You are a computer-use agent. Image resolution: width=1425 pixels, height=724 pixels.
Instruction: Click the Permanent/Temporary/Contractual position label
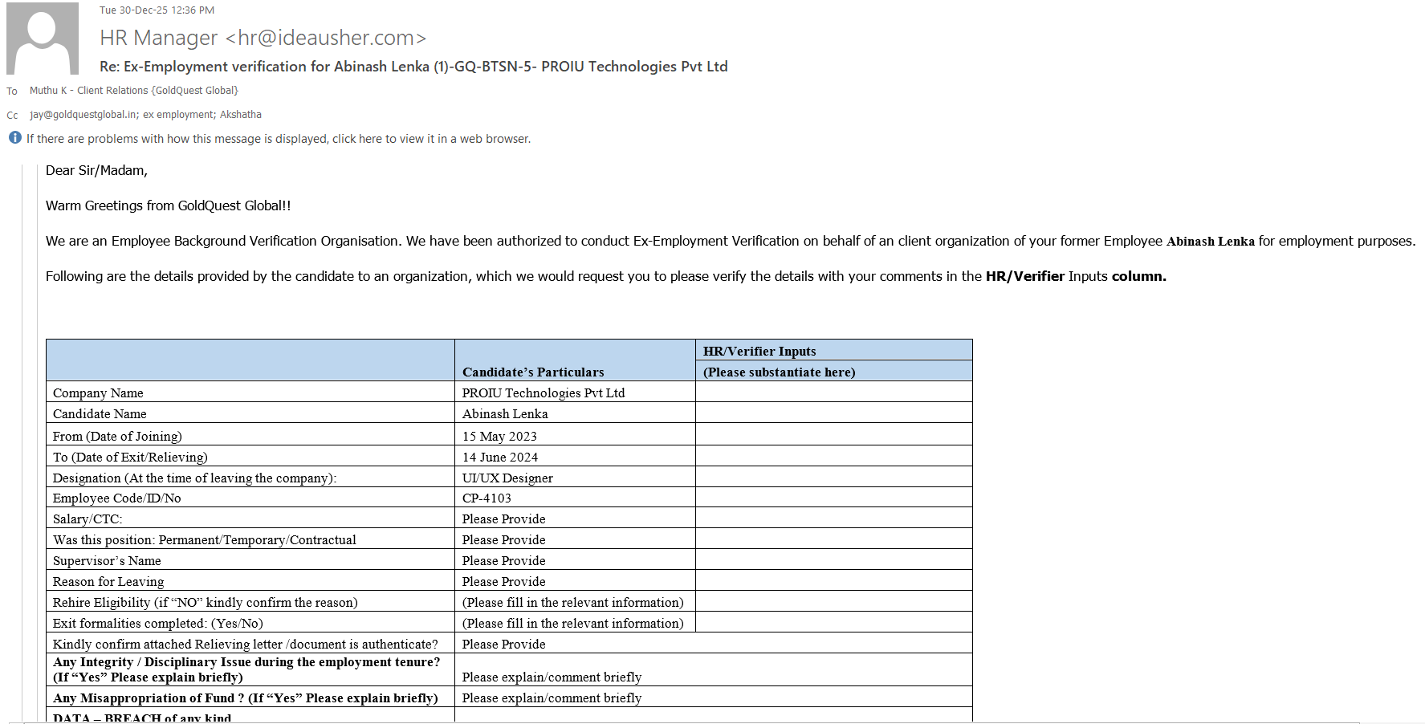205,540
